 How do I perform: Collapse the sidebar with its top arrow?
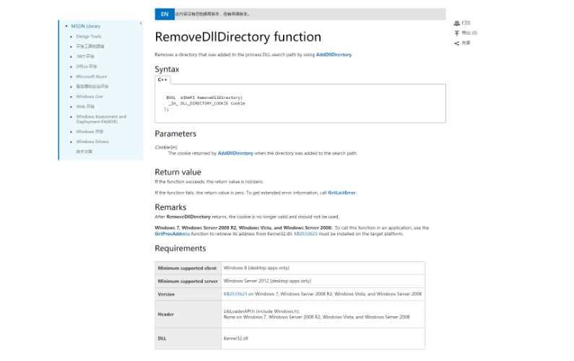[x=140, y=23]
